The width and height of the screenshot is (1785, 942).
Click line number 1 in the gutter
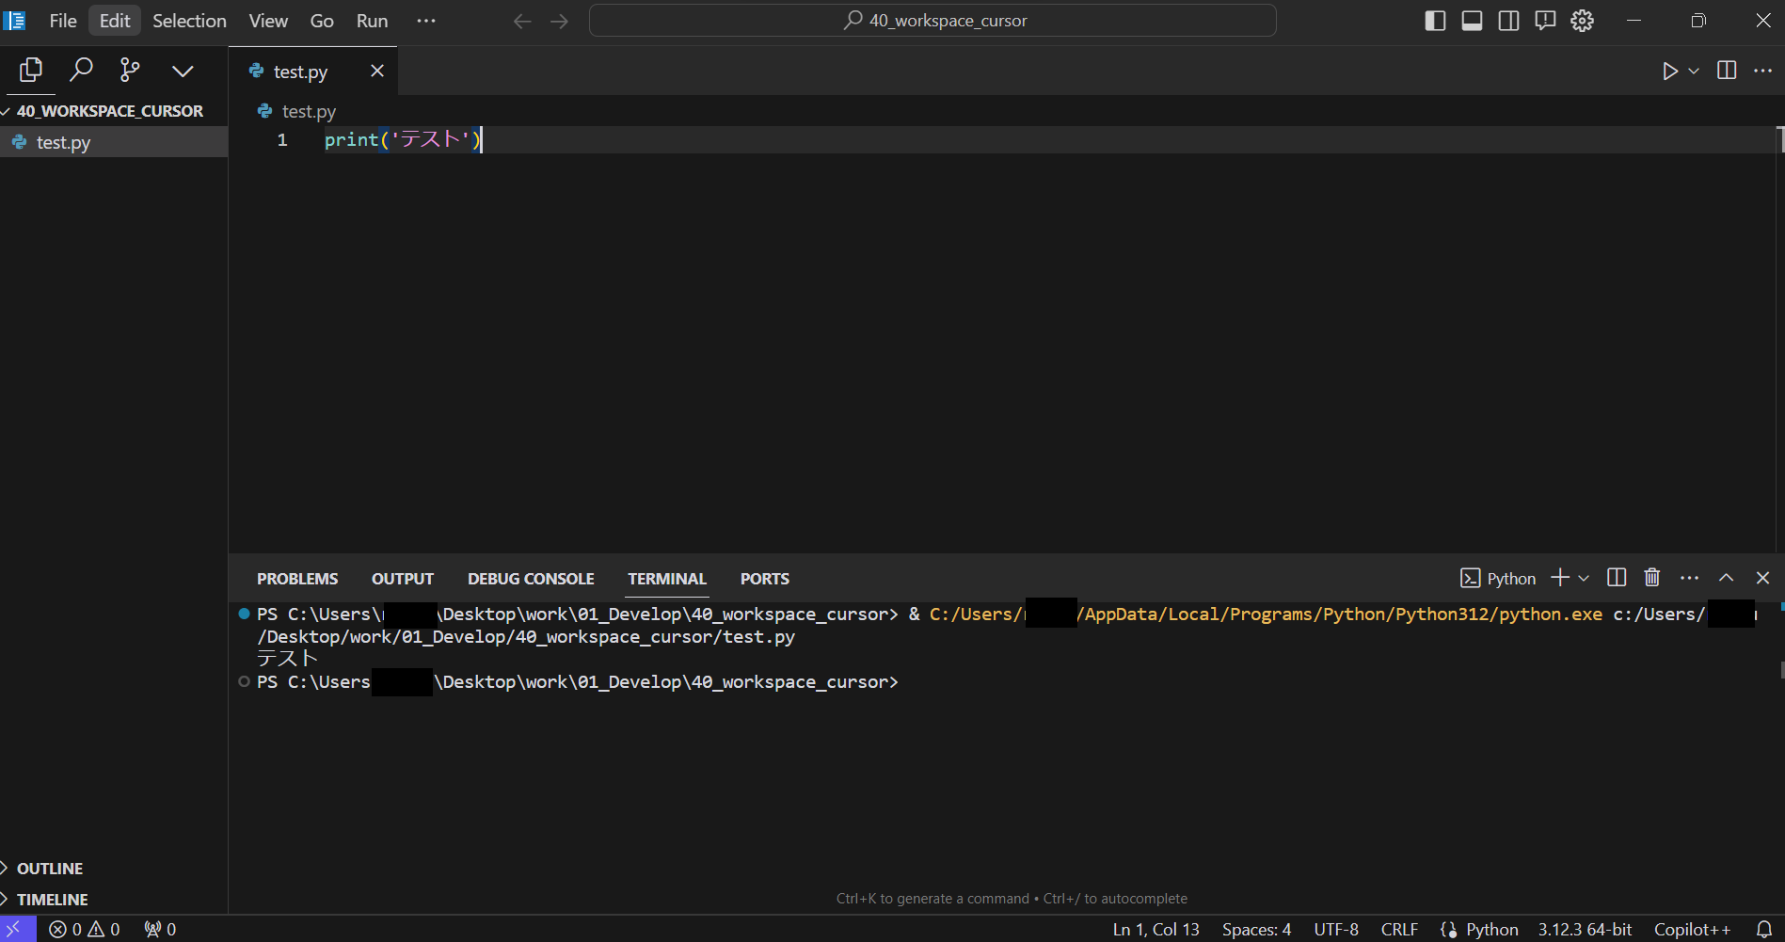(282, 140)
